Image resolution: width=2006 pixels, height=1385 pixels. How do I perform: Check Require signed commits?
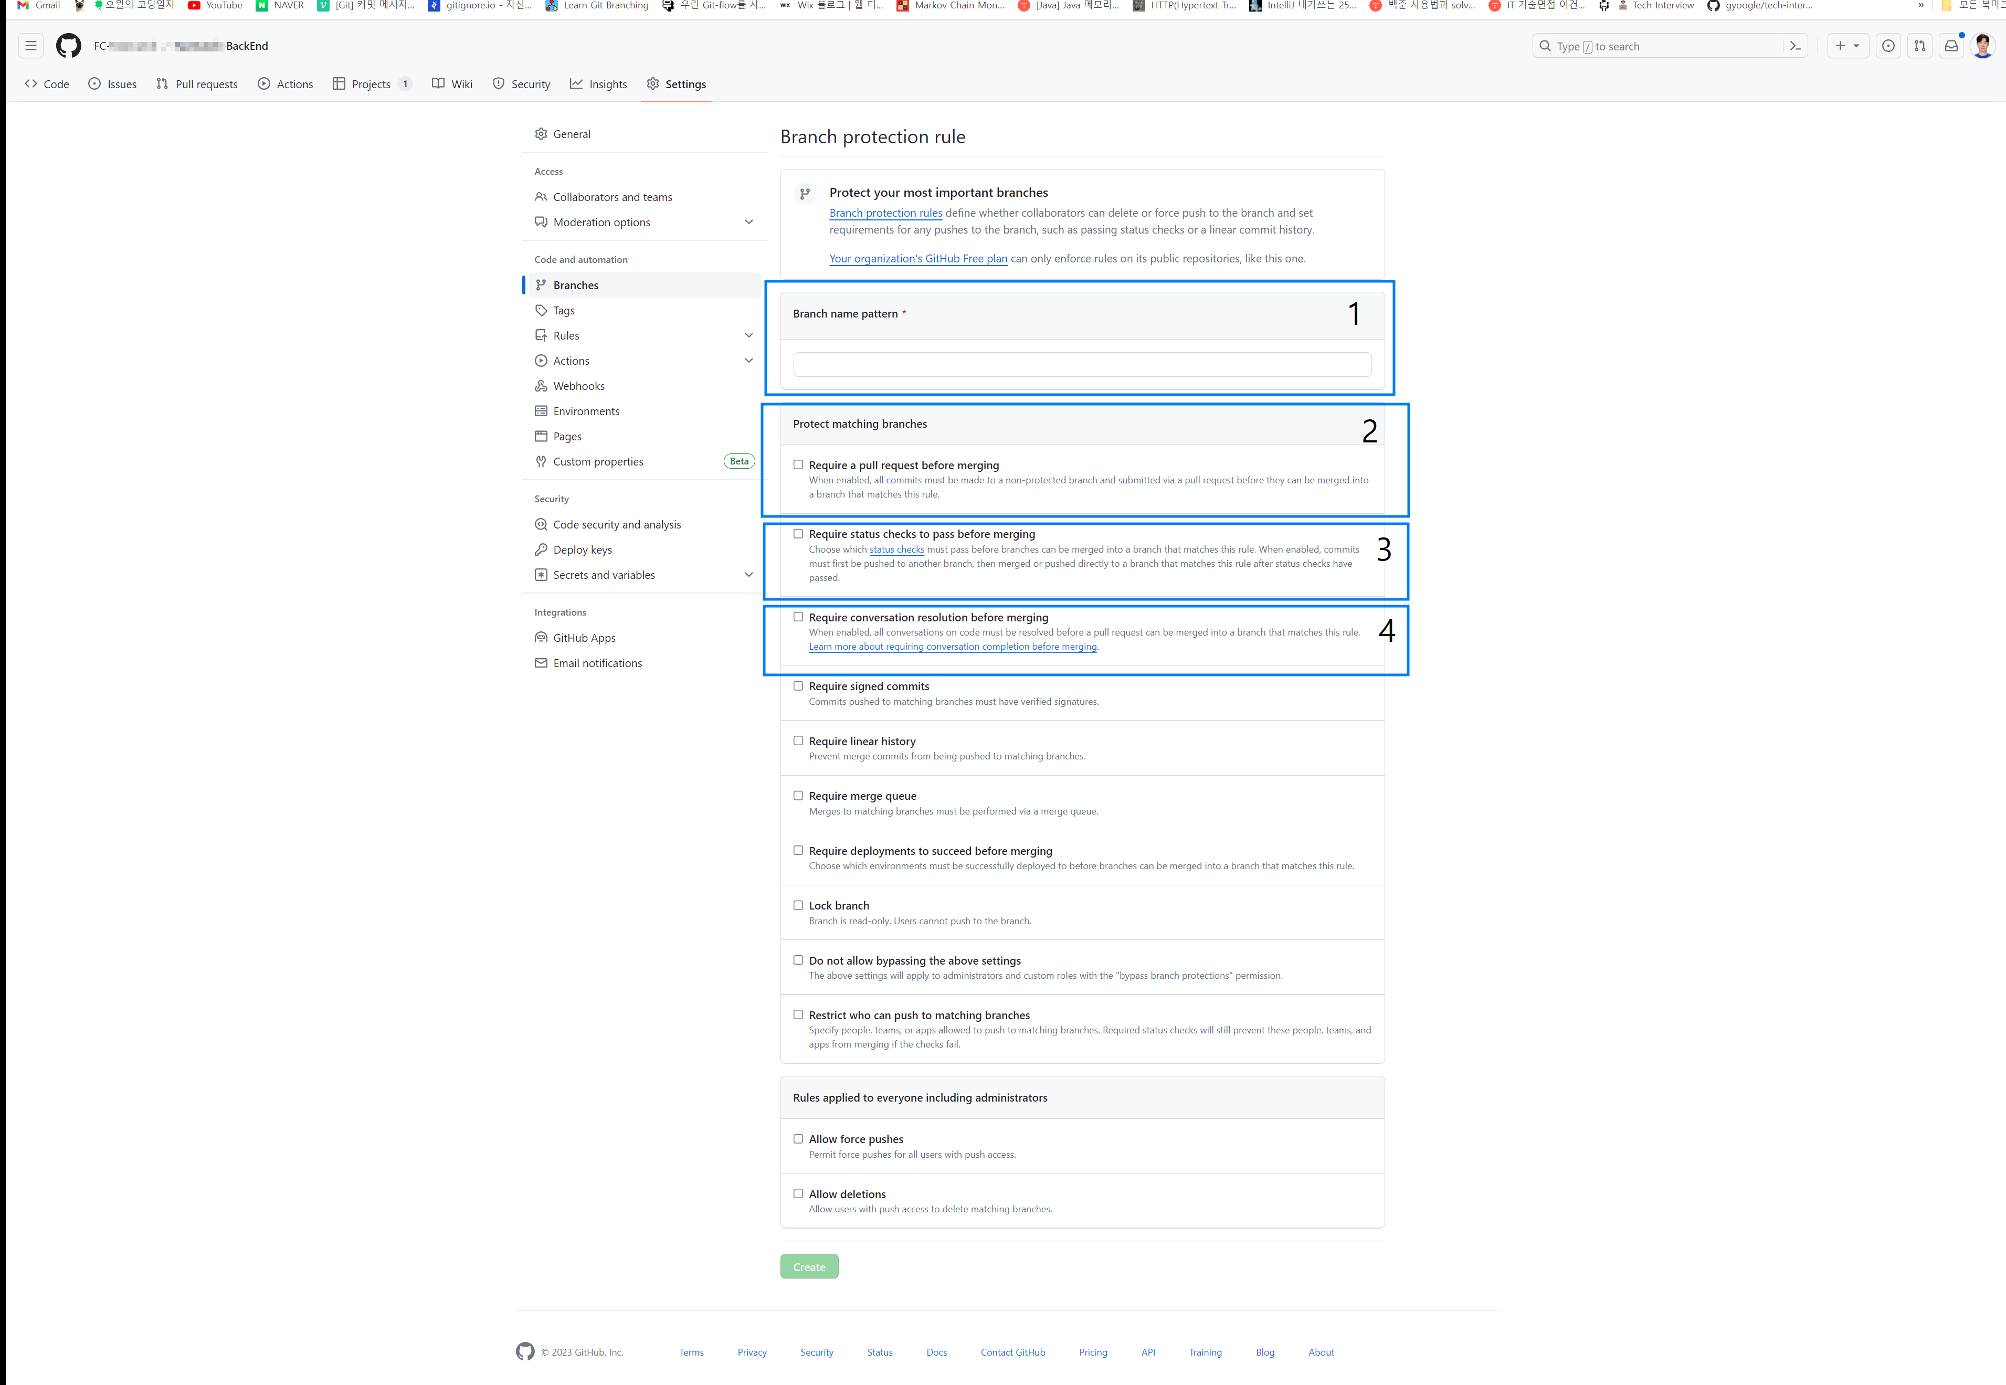(798, 685)
